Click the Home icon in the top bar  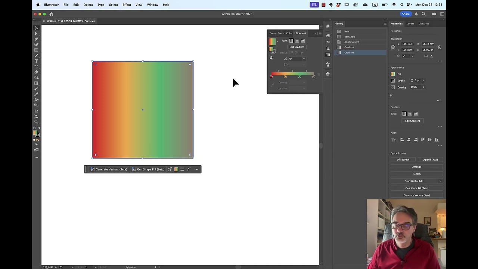(51, 14)
